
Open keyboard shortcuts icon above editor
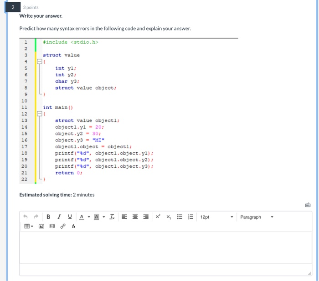coord(308,205)
